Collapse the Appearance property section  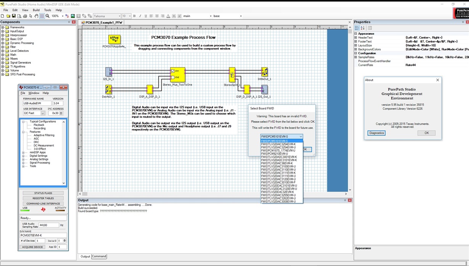coord(356,34)
